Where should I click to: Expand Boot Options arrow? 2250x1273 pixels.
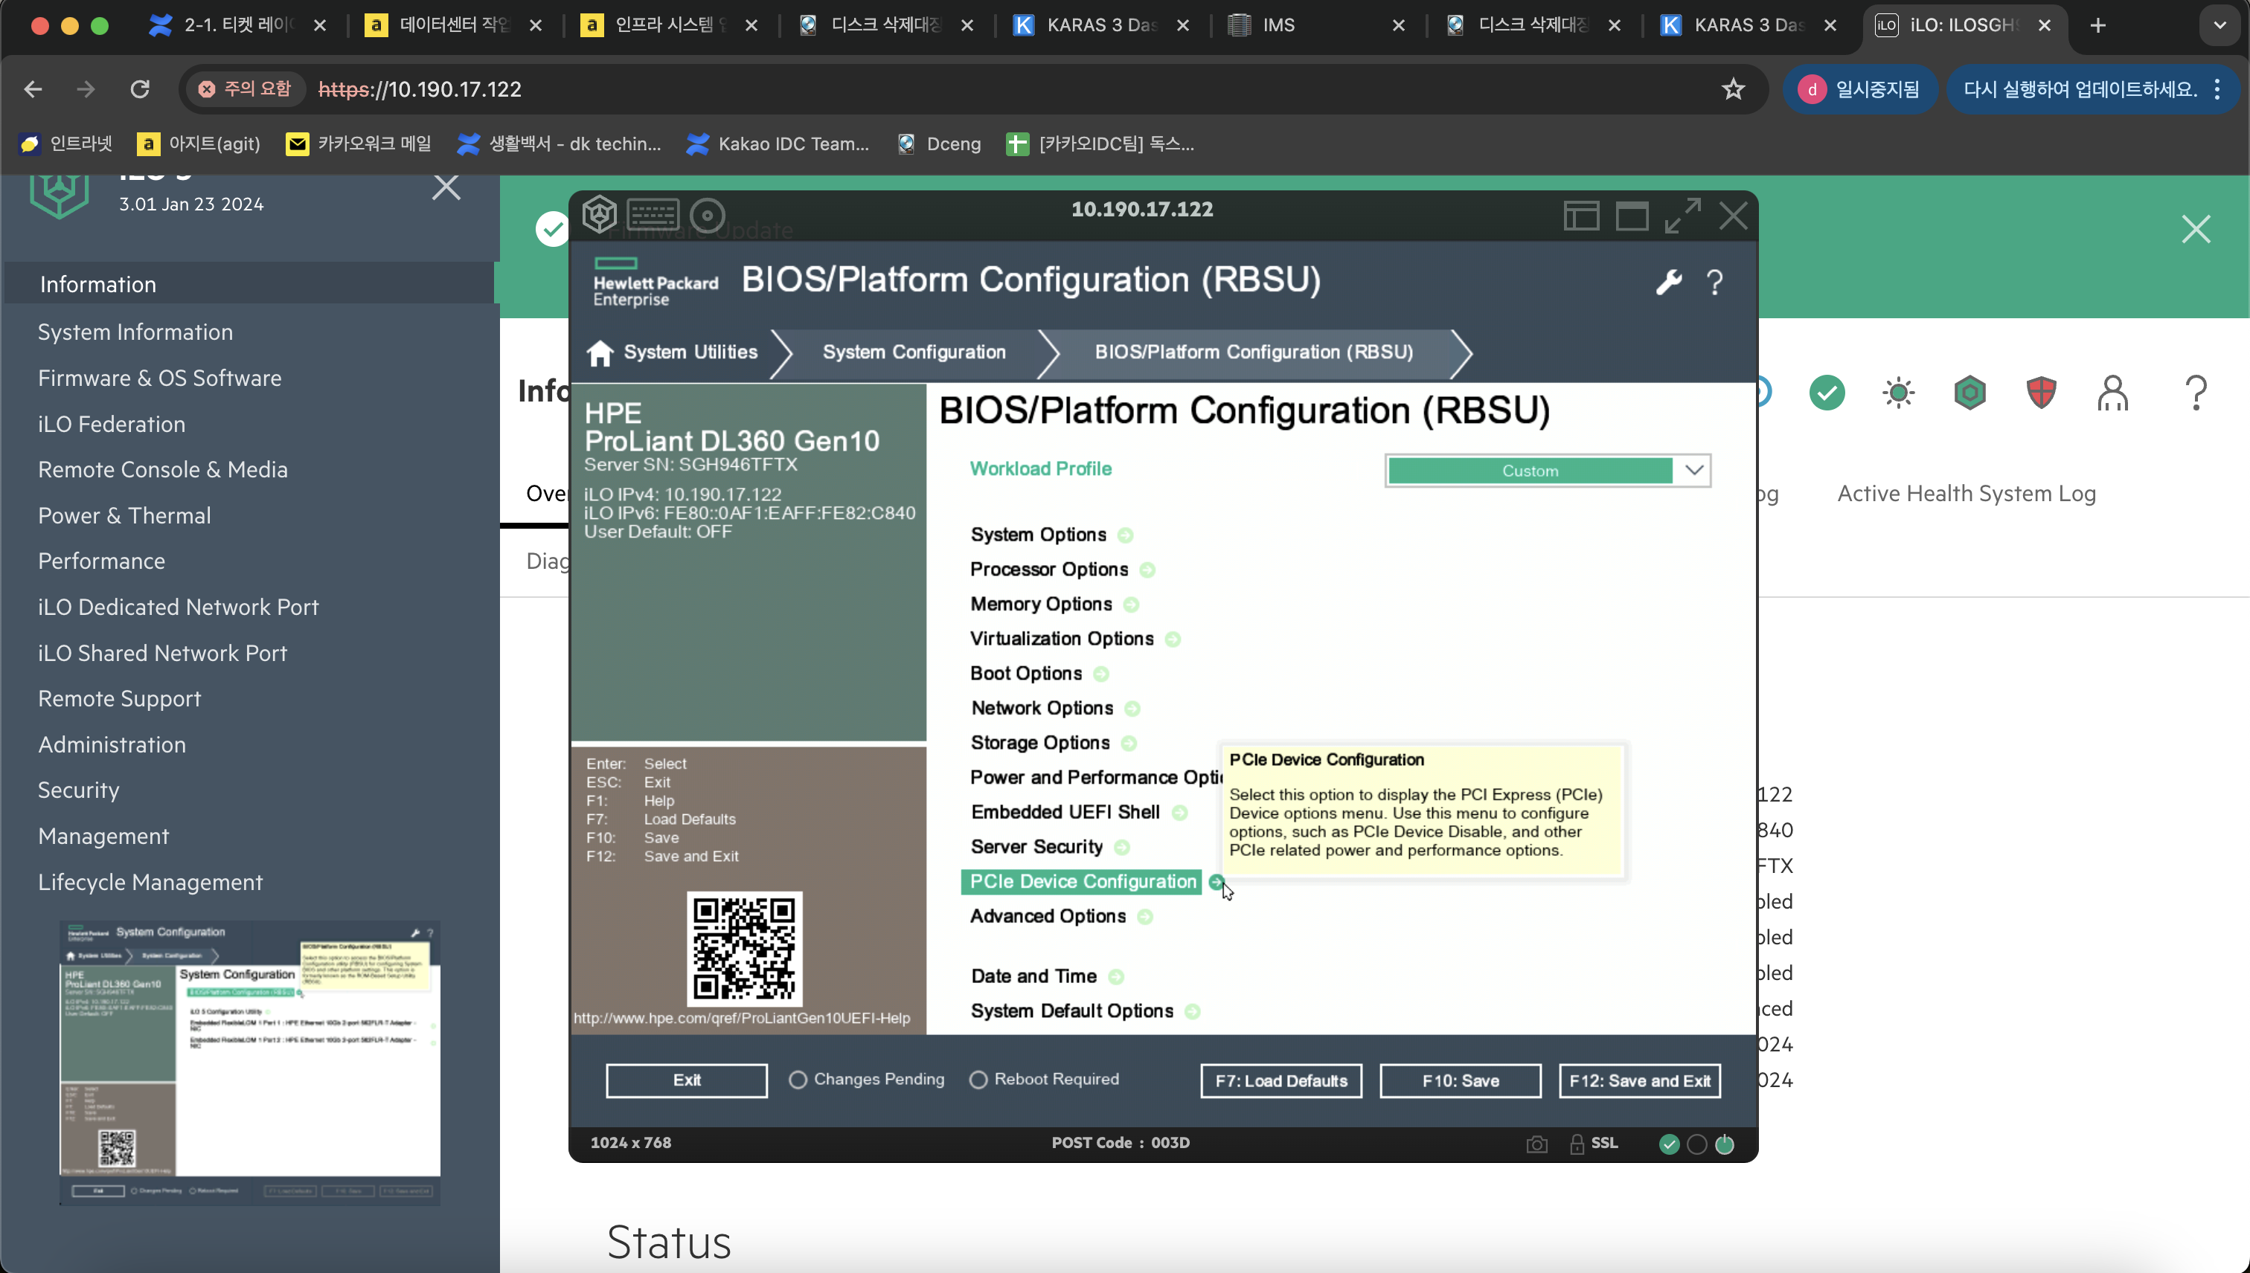(x=1101, y=674)
